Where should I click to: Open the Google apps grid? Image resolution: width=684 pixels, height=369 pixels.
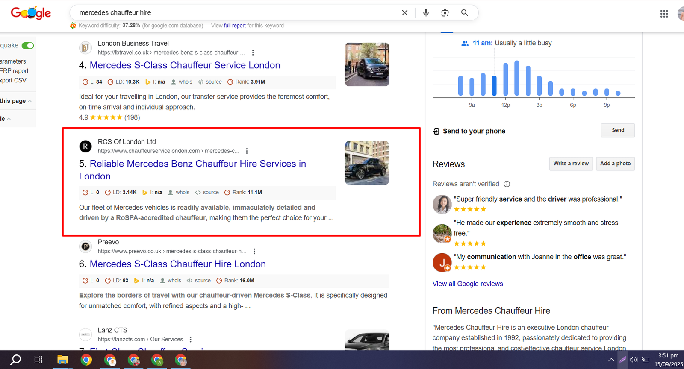(664, 14)
